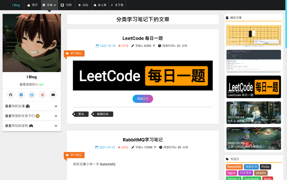The height and width of the screenshot is (180, 287).
Task: Open the GitHub profile icon
Action: coord(10,95)
